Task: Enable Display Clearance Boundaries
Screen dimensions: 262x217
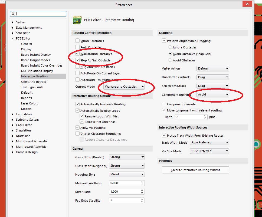Action: click(77, 133)
